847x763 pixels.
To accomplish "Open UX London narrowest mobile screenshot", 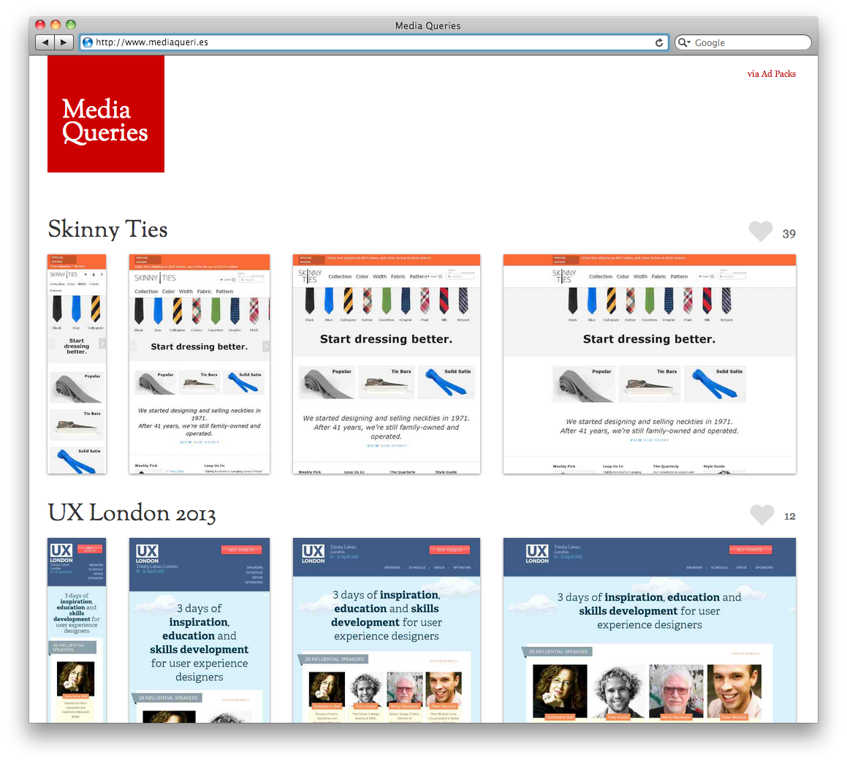I will [77, 630].
